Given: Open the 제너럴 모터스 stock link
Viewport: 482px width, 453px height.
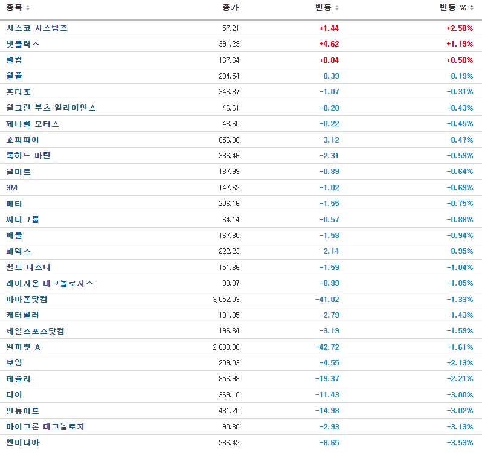Looking at the screenshot, I should [x=33, y=124].
